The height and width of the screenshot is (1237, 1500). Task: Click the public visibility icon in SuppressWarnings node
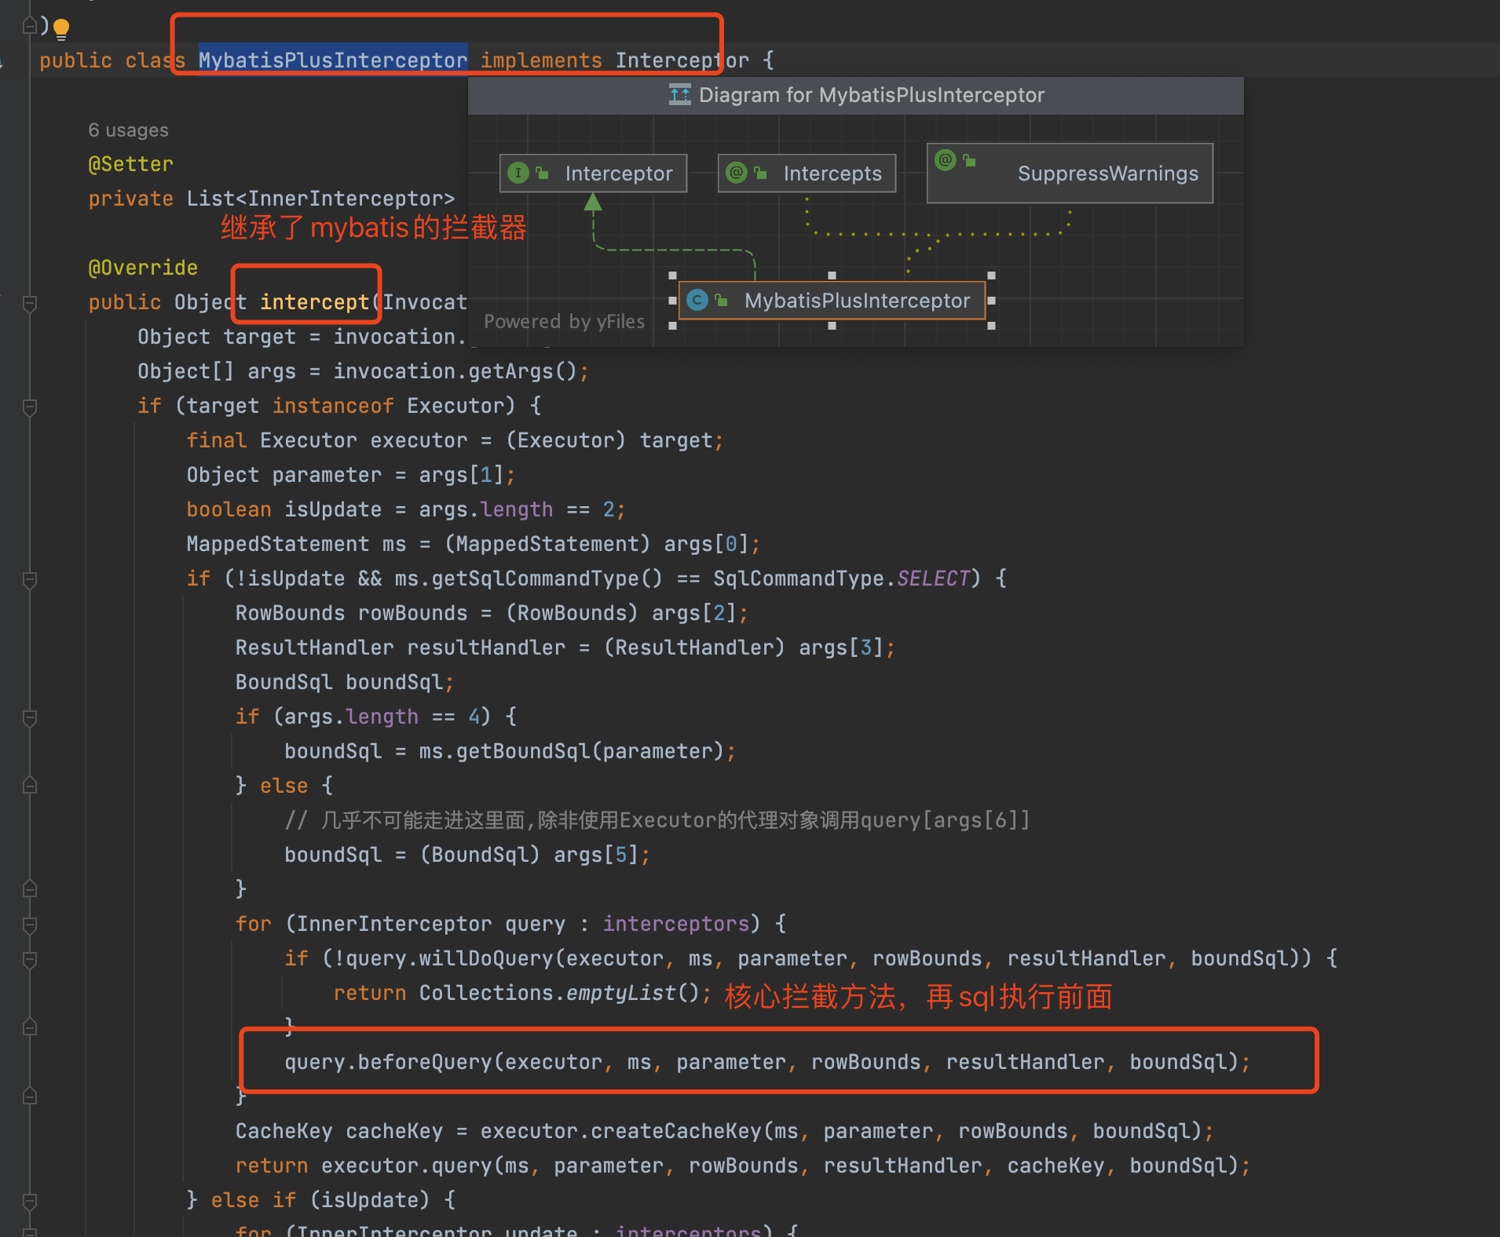tap(969, 160)
